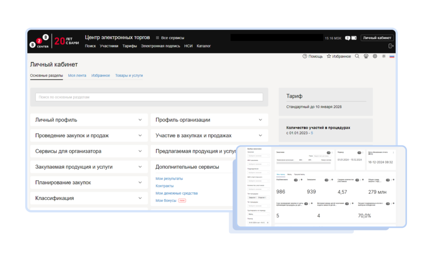
Task: Click the 939 completed value in dashboard
Action: point(311,192)
